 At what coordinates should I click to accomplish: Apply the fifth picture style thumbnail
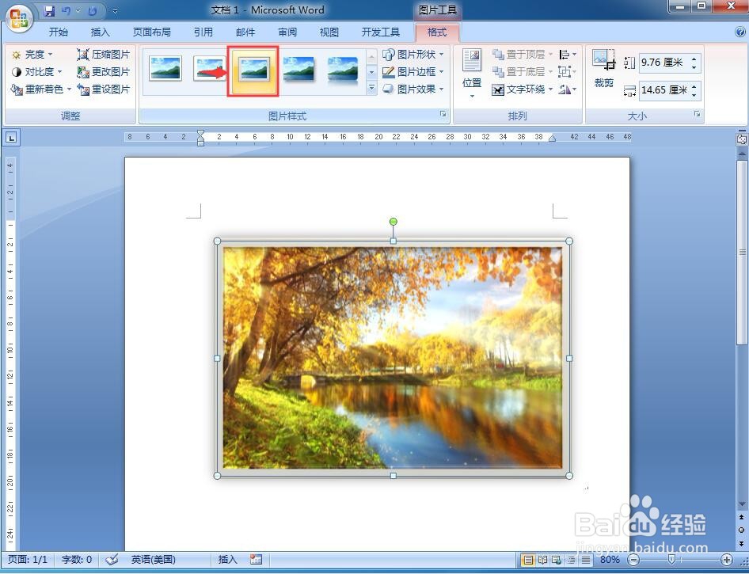click(343, 69)
